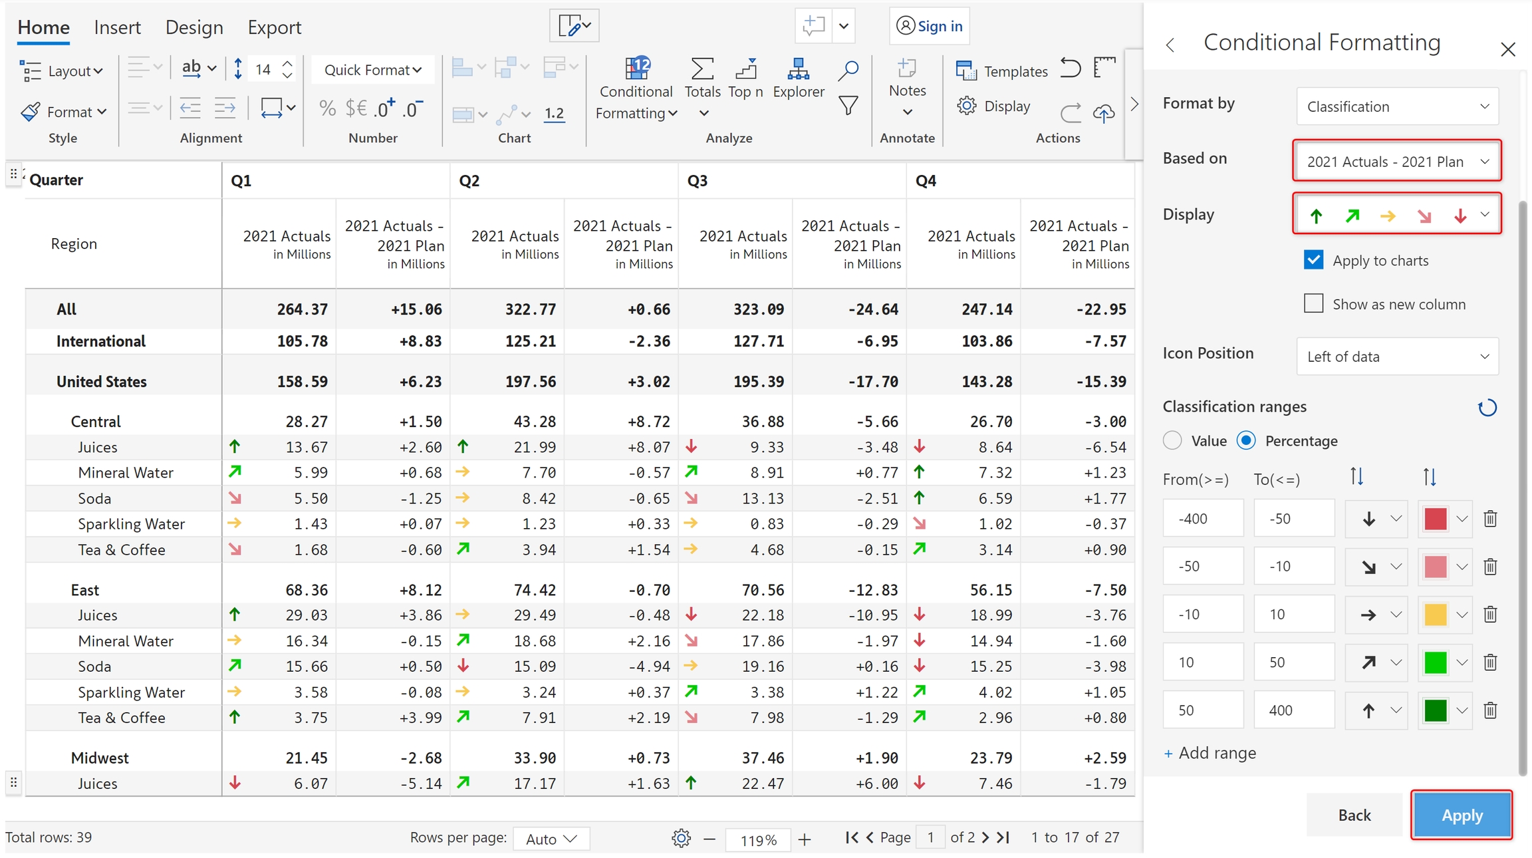Click the yellow color swatch
The width and height of the screenshot is (1532, 858).
click(1435, 615)
